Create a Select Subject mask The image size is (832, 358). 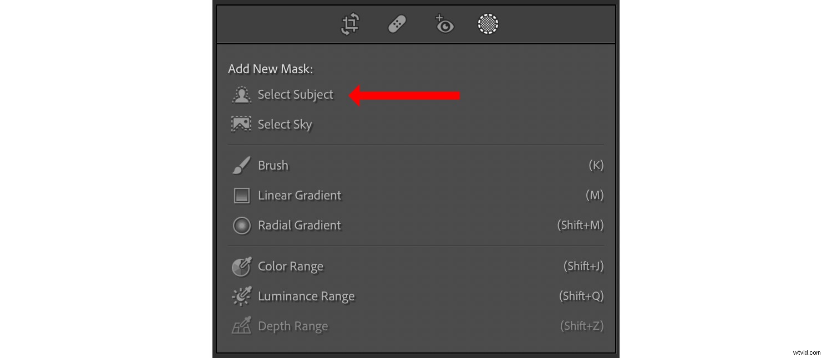295,95
